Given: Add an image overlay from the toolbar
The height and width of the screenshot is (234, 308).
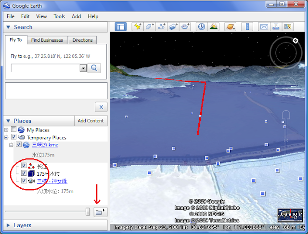Looking at the screenshot, I should (173, 26).
